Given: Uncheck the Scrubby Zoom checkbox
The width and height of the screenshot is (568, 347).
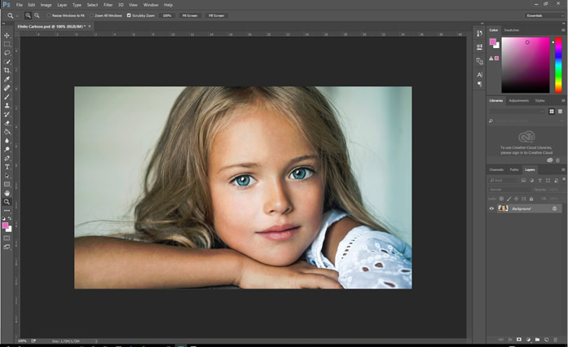Looking at the screenshot, I should click(129, 15).
